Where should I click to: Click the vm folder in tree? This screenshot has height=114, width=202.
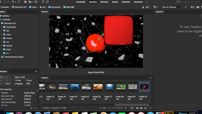coord(8,53)
